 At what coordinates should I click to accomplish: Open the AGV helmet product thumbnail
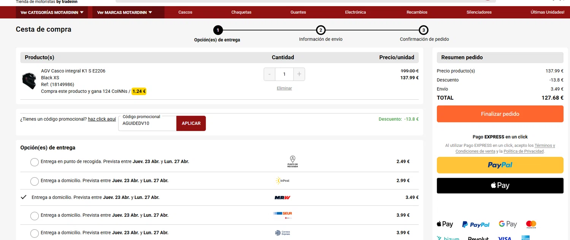29,81
